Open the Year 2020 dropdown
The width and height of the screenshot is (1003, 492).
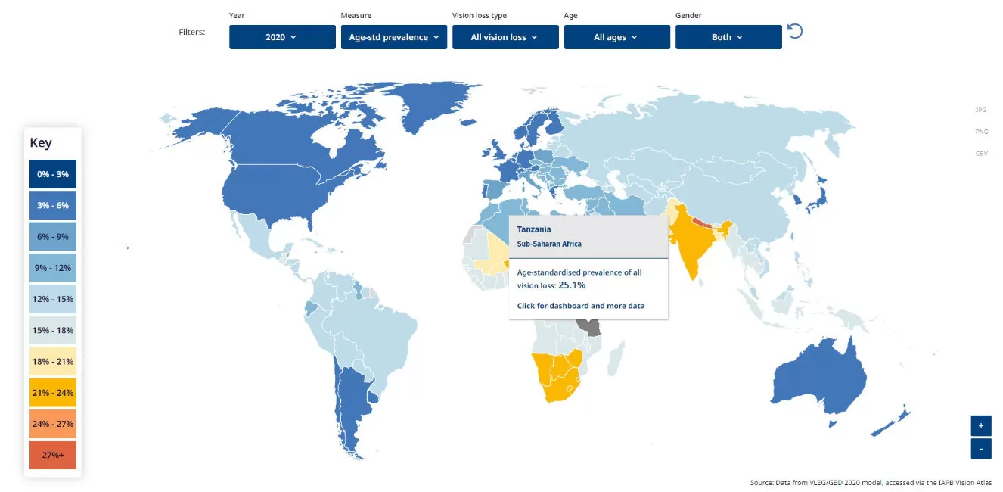[282, 37]
